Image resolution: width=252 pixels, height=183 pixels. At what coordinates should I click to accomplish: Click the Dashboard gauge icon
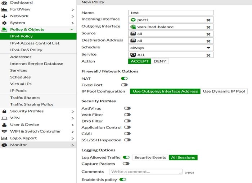click(x=4, y=3)
